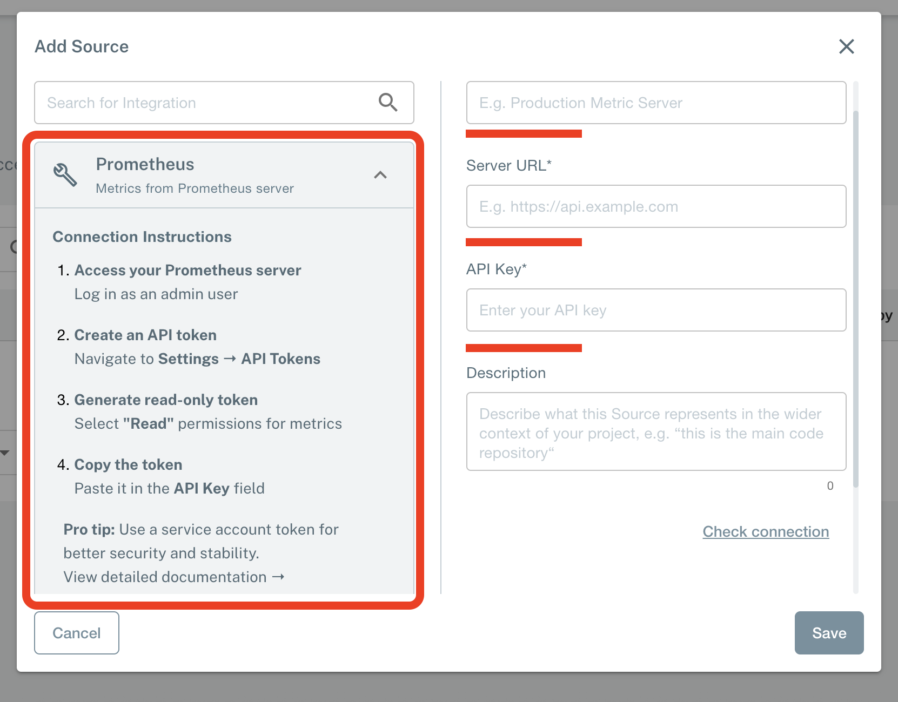This screenshot has width=898, height=702.
Task: Click step 'Access your Prometheus server'
Action: tap(187, 270)
